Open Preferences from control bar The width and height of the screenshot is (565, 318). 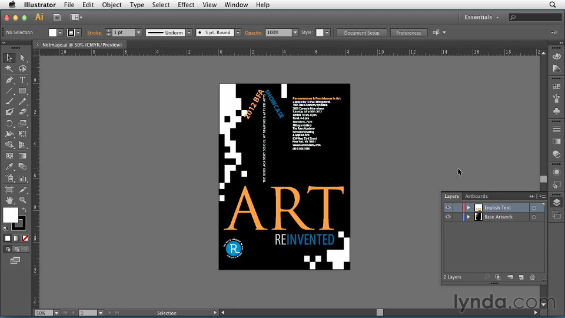[x=408, y=33]
